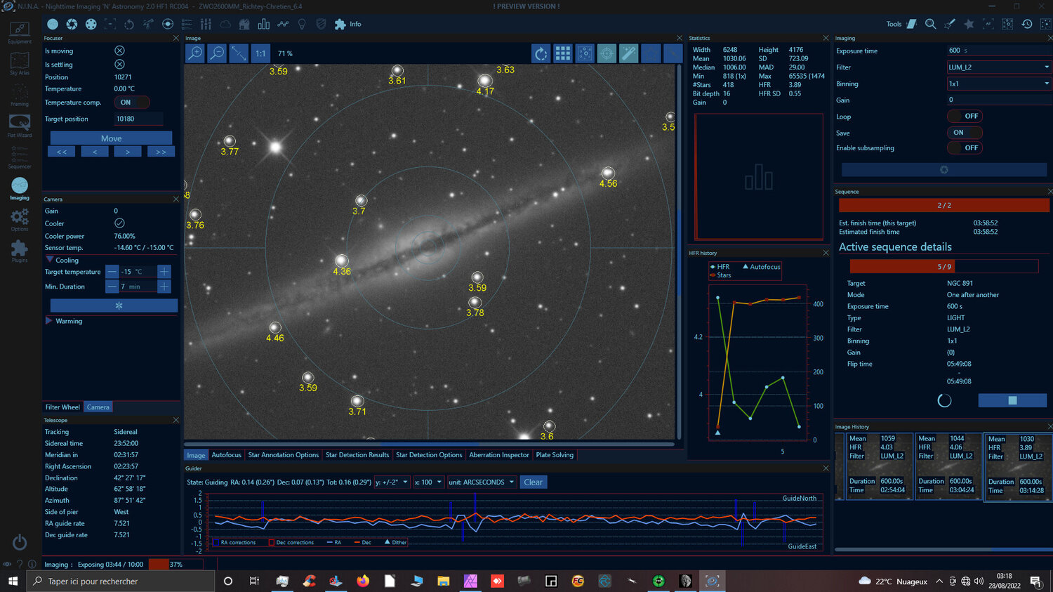Fit image to the view
This screenshot has height=592, width=1053.
click(239, 53)
